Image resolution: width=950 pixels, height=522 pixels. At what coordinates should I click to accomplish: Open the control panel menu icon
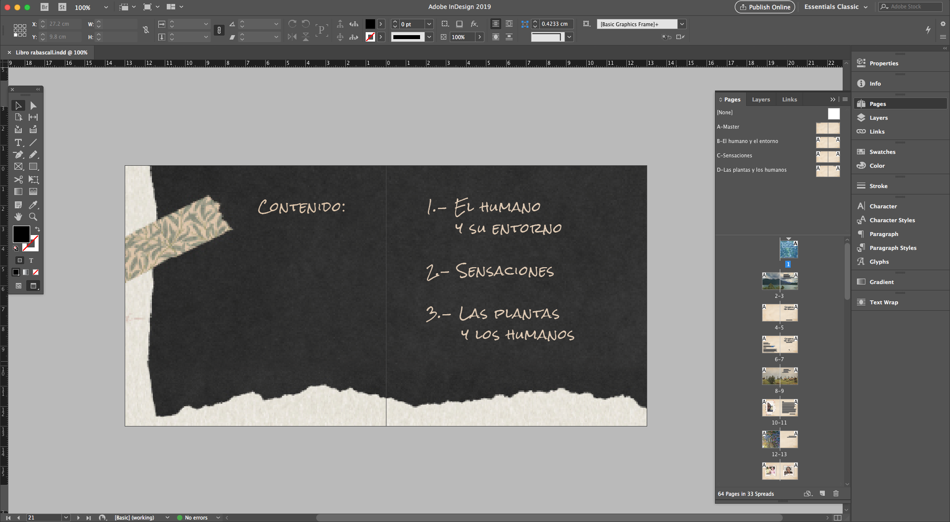coord(943,37)
